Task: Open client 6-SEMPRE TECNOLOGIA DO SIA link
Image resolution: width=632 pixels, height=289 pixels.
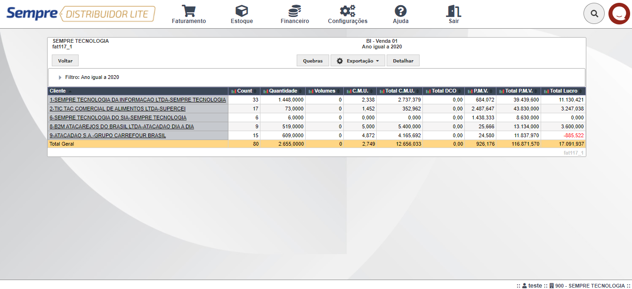Action: click(x=118, y=117)
